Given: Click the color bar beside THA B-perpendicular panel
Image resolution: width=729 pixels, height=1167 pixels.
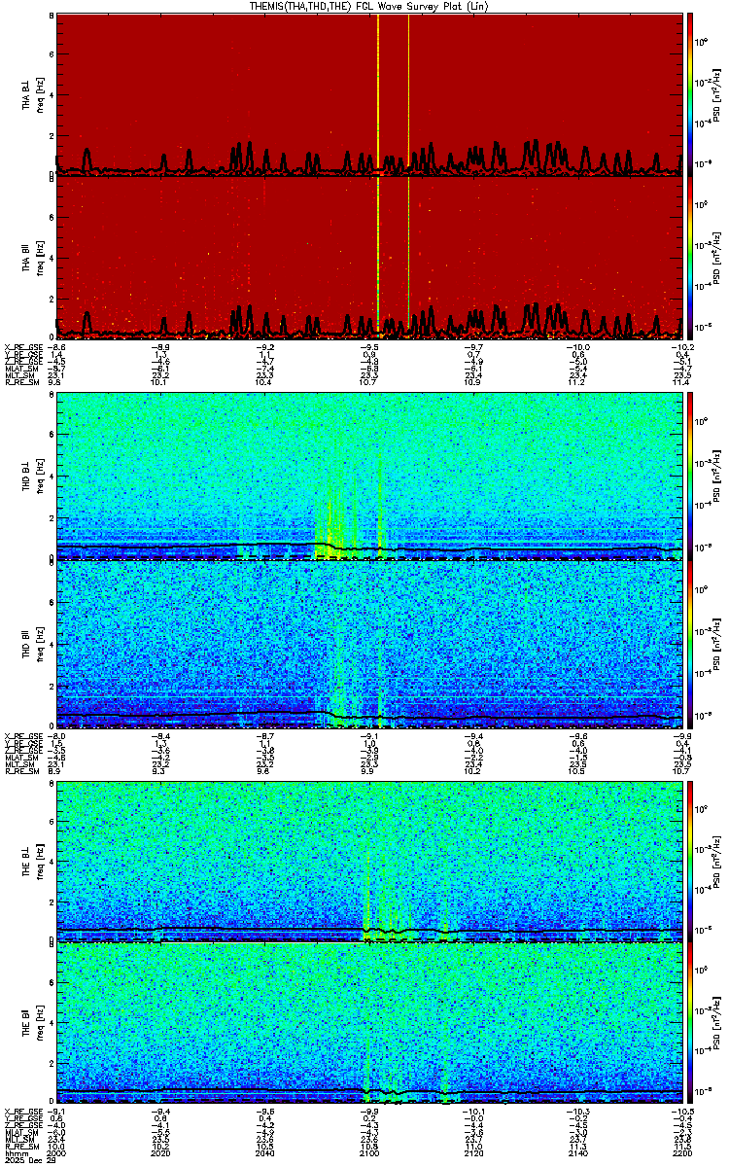Looking at the screenshot, I should pyautogui.click(x=691, y=94).
